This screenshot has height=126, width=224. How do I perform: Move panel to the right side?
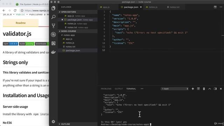point(215,89)
